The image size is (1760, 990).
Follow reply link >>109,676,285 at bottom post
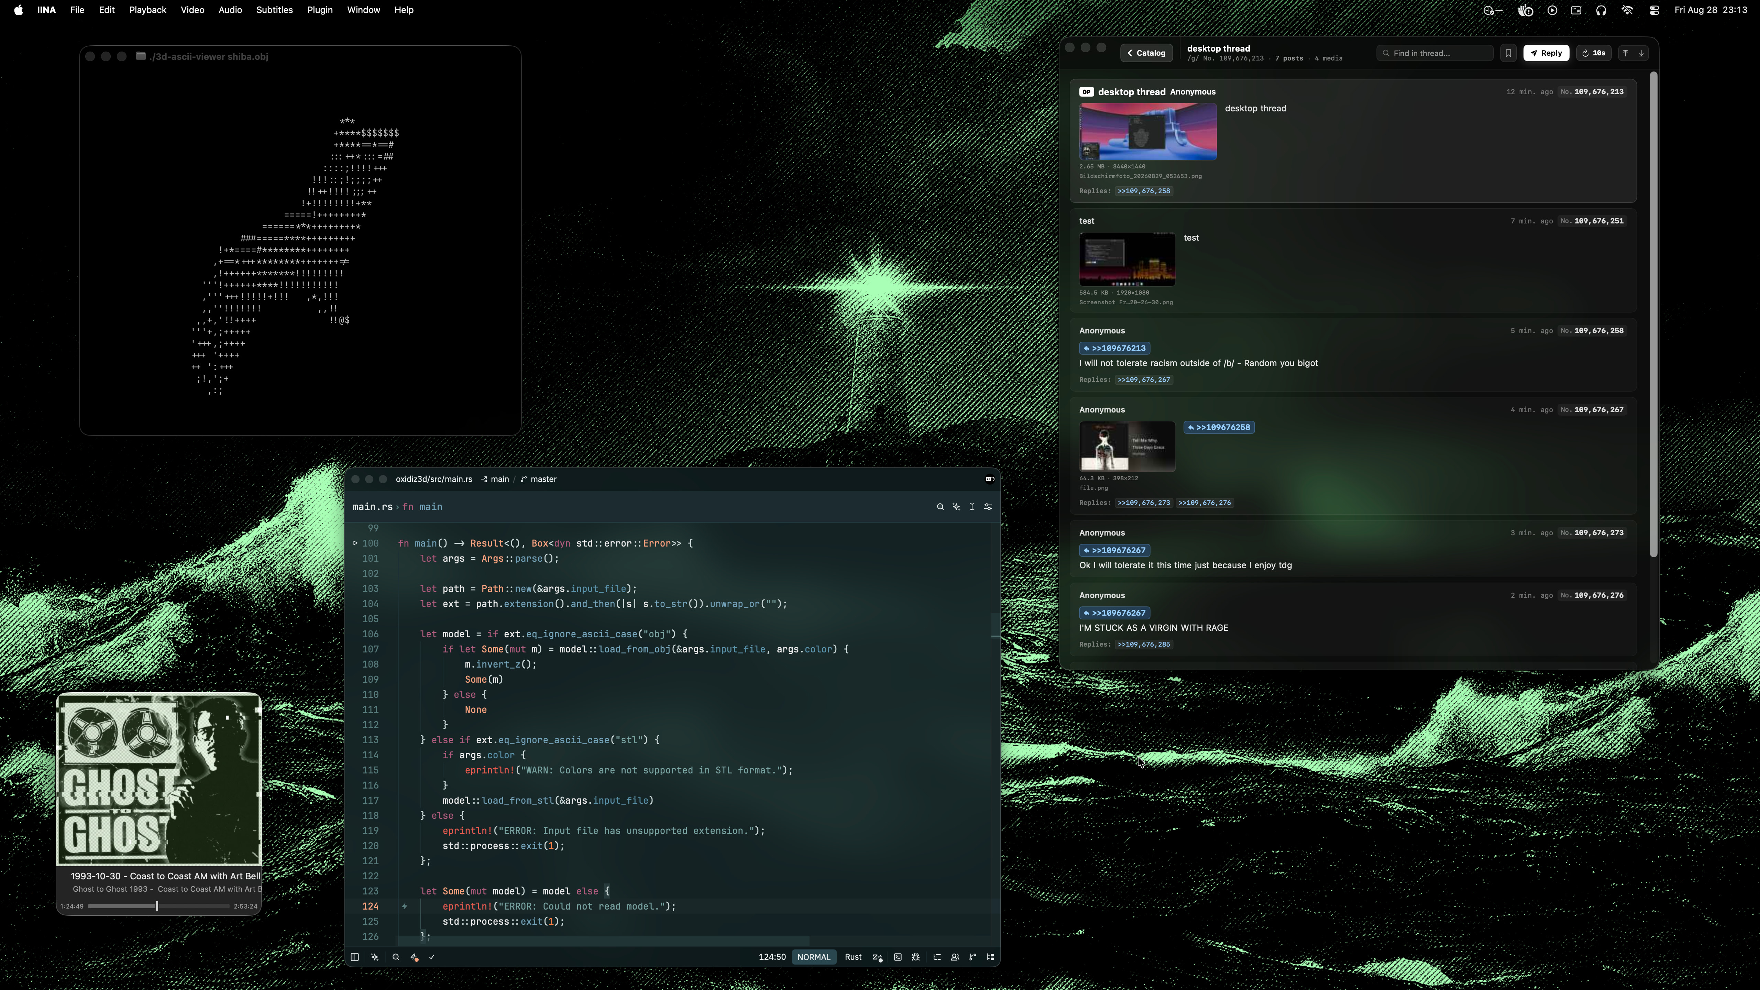click(x=1144, y=644)
